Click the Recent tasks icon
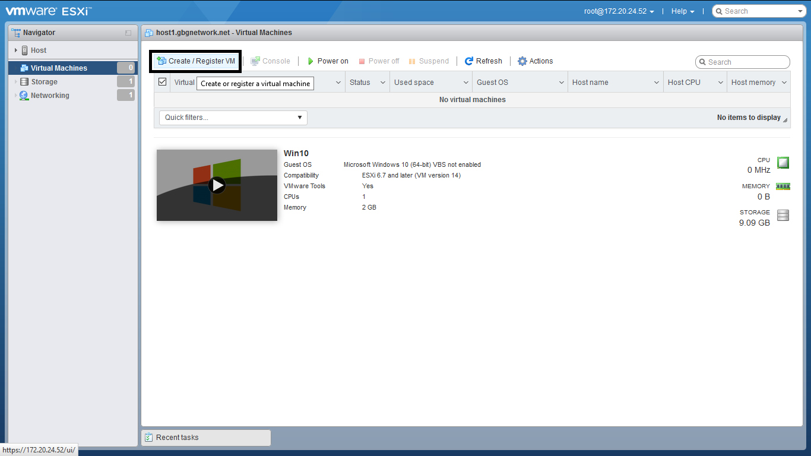This screenshot has width=811, height=456. point(149,438)
